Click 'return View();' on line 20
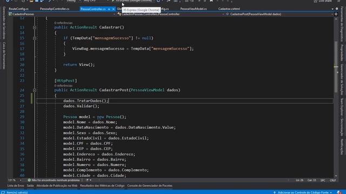The width and height of the screenshot is (346, 194). point(79,65)
